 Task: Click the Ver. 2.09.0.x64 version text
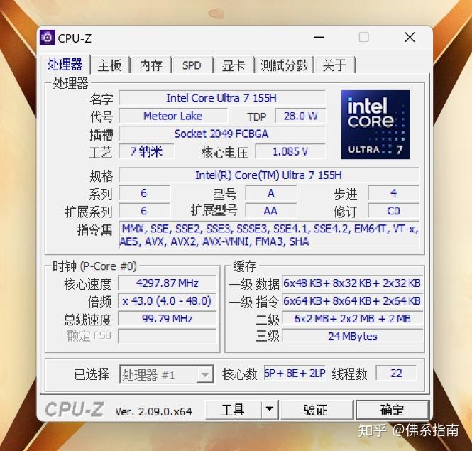(x=153, y=411)
